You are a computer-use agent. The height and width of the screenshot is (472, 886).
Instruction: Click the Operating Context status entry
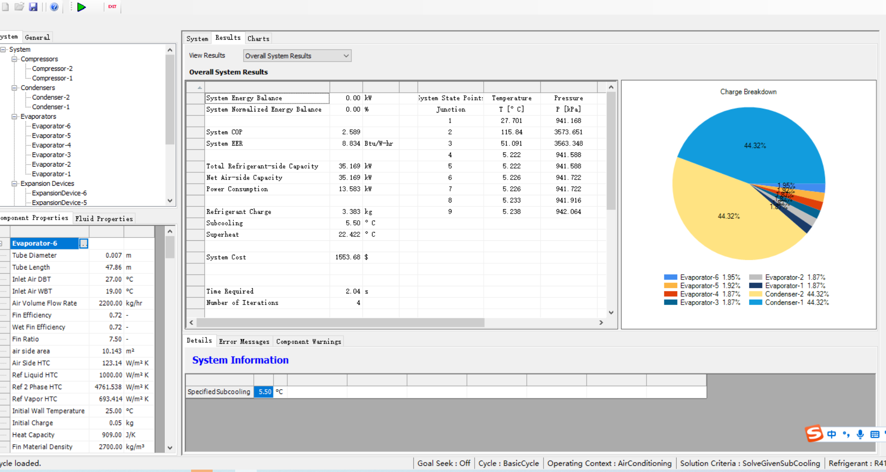click(x=609, y=463)
